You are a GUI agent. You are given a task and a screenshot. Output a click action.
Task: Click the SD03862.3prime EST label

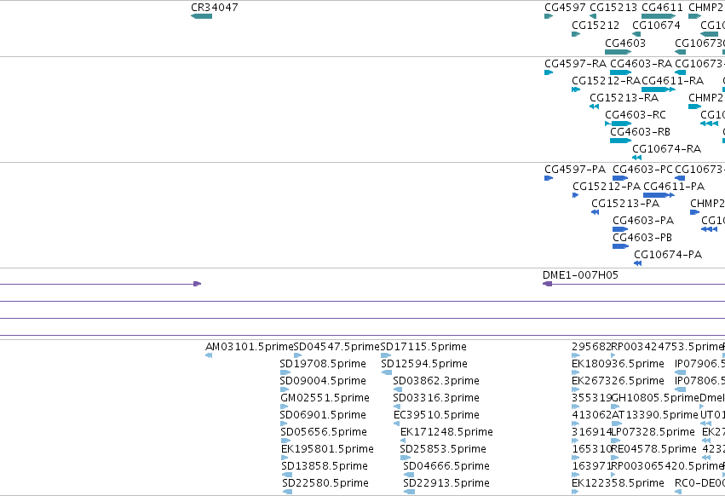436,381
